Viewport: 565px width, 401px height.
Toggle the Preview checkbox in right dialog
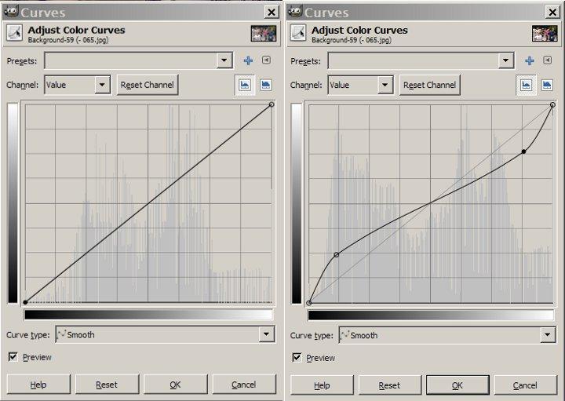tap(296, 358)
